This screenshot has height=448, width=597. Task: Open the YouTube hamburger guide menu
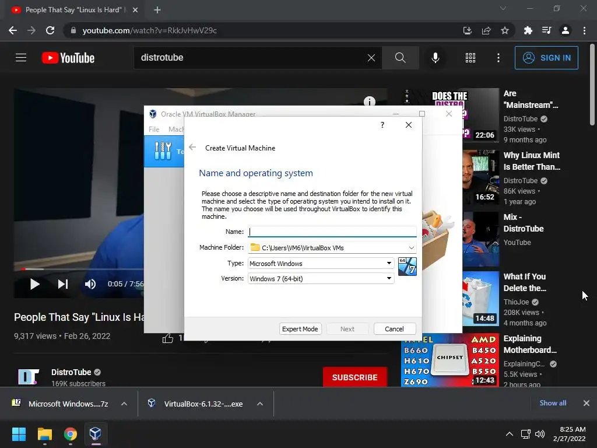[x=21, y=58]
